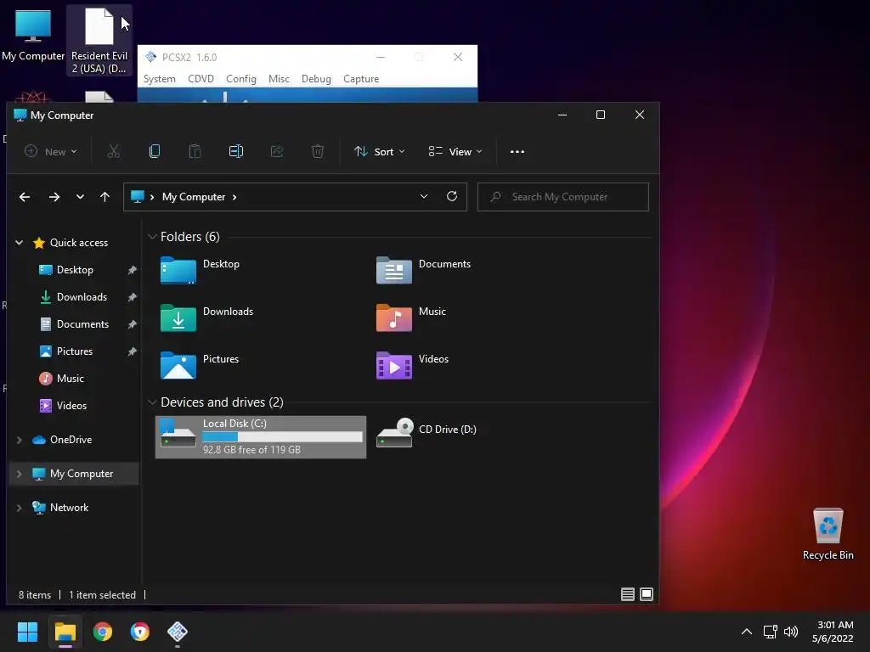
Task: Select the Recycle Bin on desktop
Action: (828, 534)
